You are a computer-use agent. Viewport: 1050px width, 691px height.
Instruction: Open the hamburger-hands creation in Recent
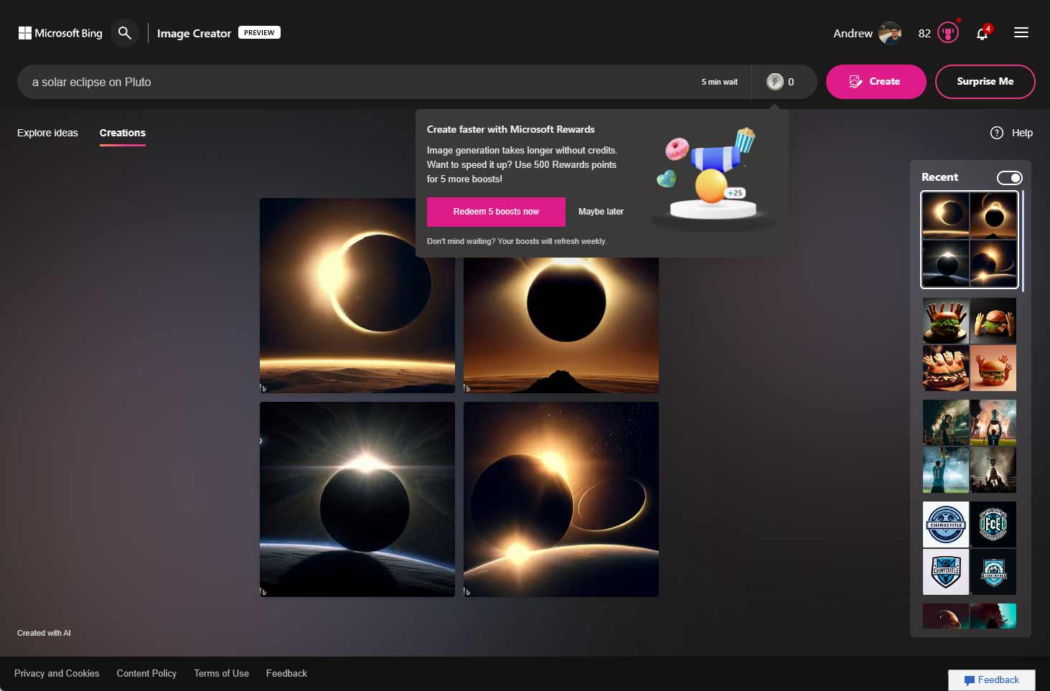[969, 344]
